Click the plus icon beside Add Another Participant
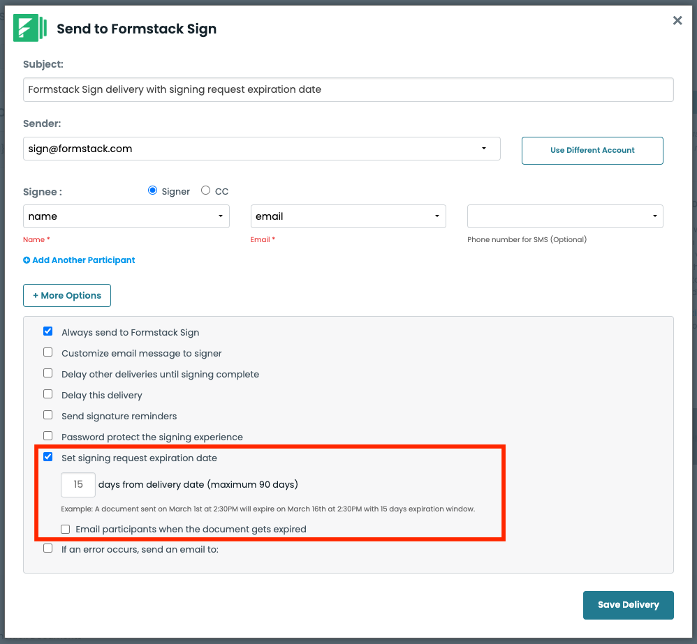The image size is (697, 644). tap(27, 260)
